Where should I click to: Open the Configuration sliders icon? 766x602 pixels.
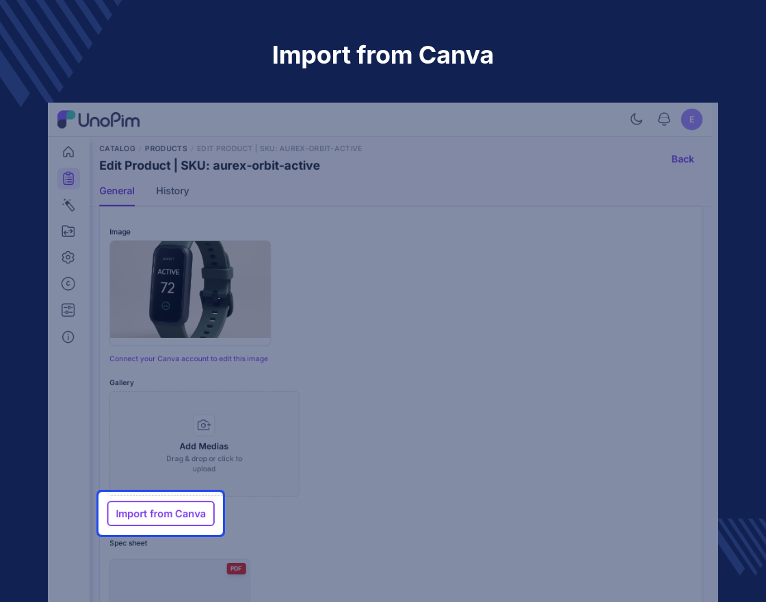[68, 311]
